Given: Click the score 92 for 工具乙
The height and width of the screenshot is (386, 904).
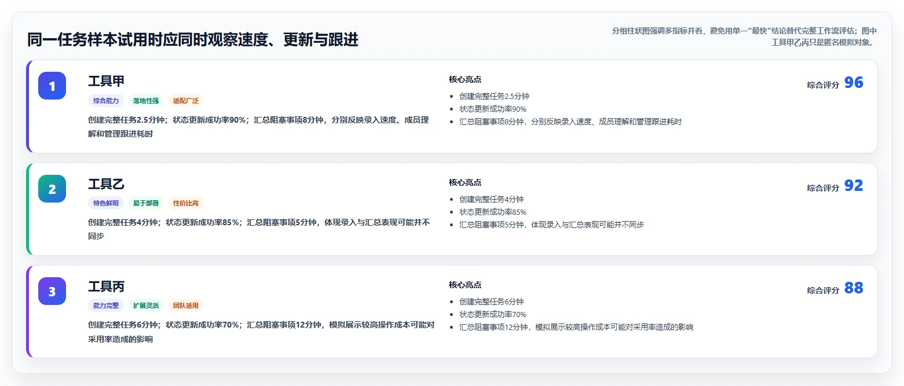Looking at the screenshot, I should [x=854, y=186].
